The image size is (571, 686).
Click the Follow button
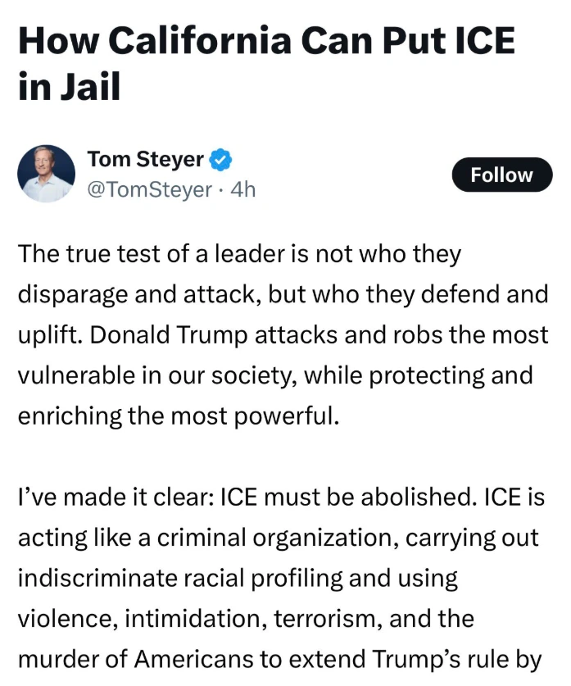501,175
